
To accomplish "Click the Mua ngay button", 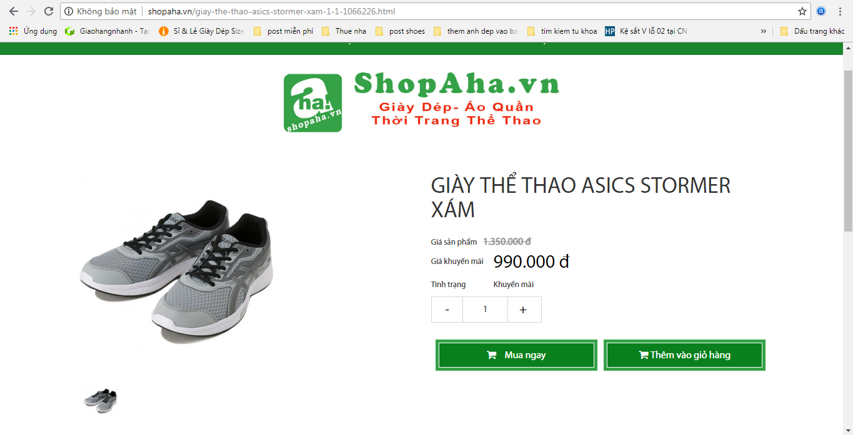I will pyautogui.click(x=516, y=355).
